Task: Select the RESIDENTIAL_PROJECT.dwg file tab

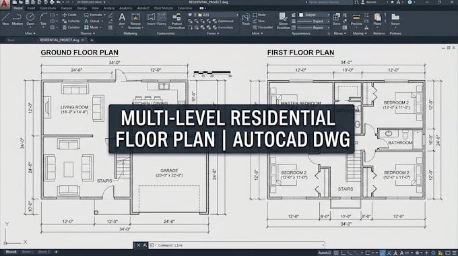Action: pos(59,40)
